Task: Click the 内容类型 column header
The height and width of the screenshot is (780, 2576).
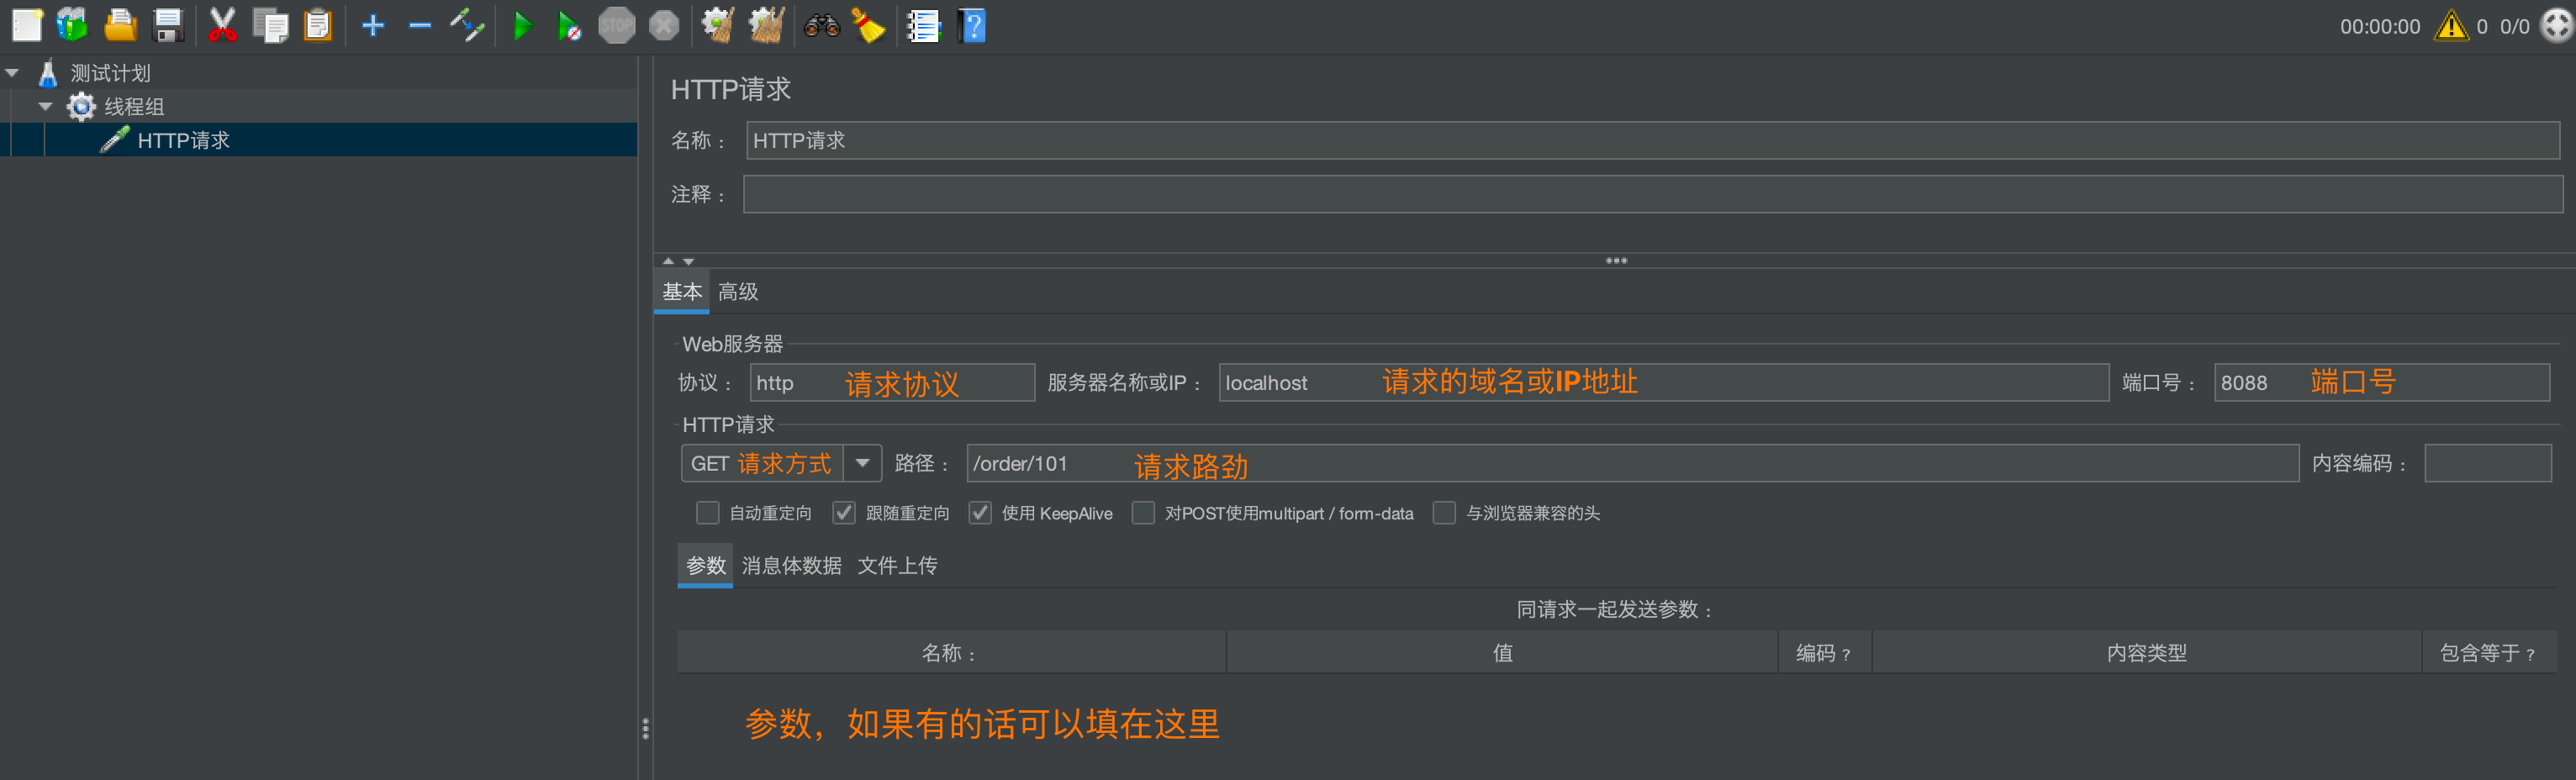Action: (2146, 652)
